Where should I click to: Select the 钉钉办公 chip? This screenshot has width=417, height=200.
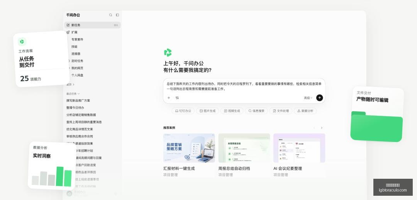pyautogui.click(x=183, y=111)
